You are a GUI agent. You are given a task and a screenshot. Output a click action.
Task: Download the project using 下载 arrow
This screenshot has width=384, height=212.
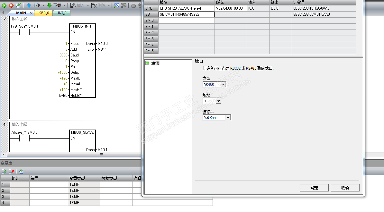pyautogui.click(x=54, y=5)
